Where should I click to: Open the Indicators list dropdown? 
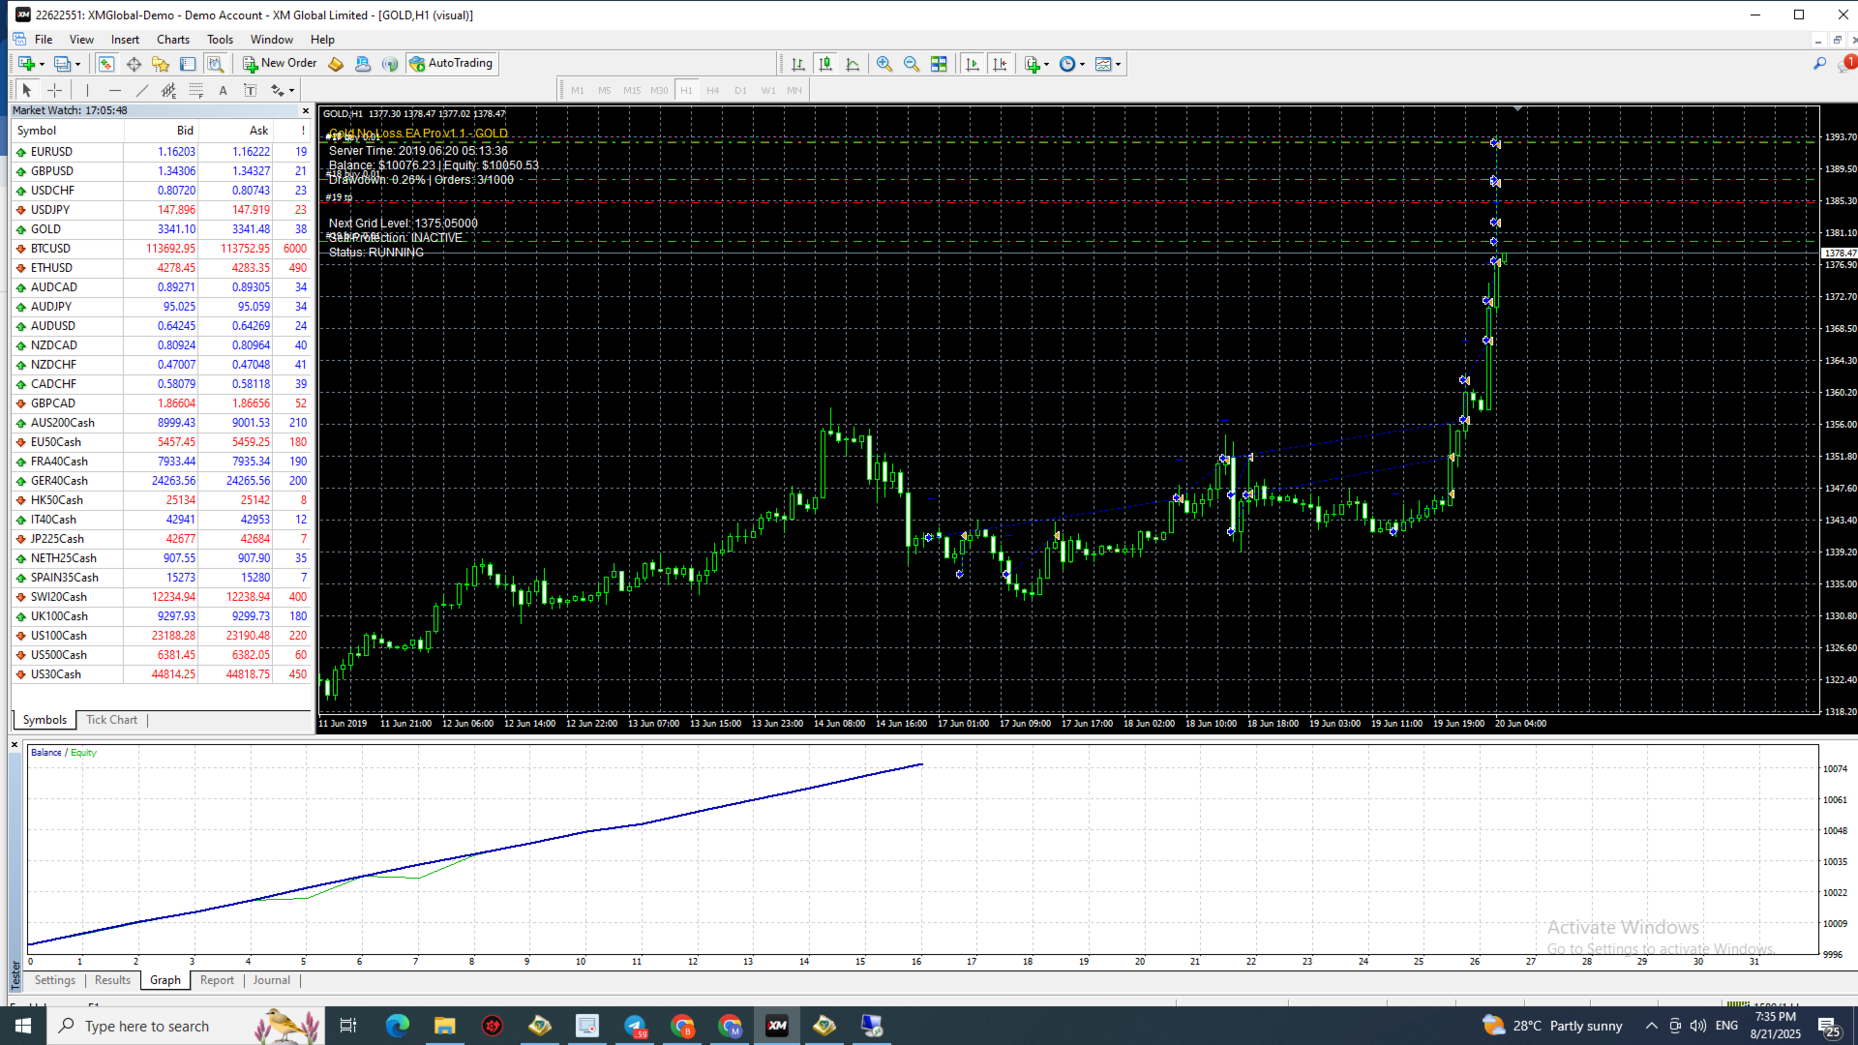click(x=1036, y=64)
